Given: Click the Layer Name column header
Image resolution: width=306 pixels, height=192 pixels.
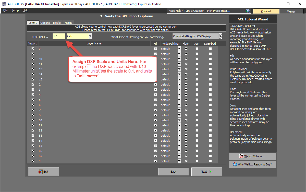Looking at the screenshot, I should (x=94, y=44).
